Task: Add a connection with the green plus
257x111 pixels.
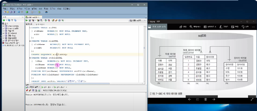Action: coord(4,20)
